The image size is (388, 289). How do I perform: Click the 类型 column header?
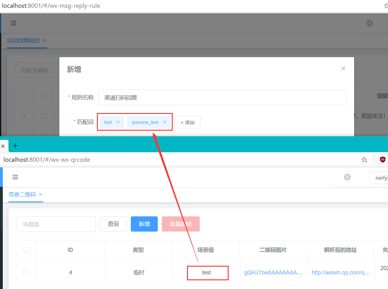(x=138, y=250)
